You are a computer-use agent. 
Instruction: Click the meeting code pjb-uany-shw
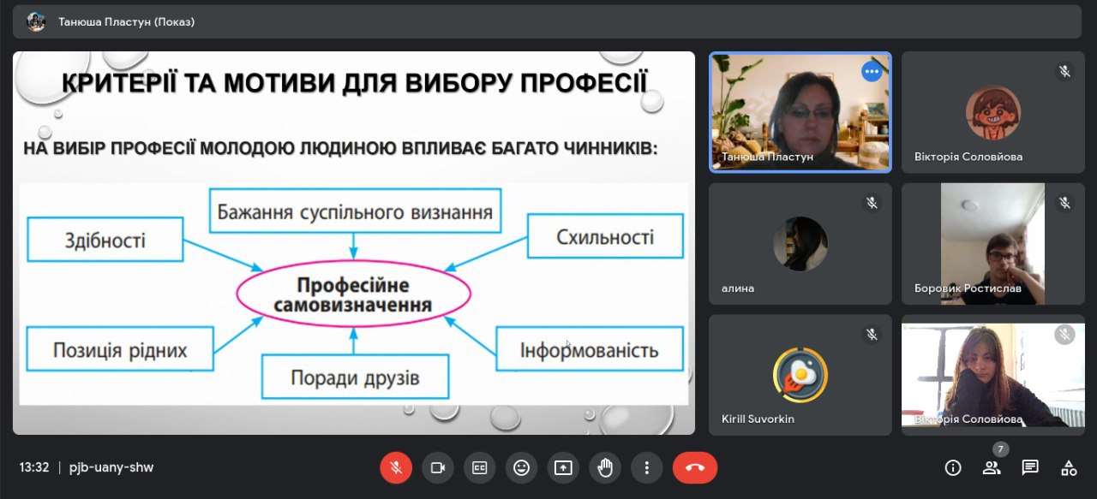[111, 467]
